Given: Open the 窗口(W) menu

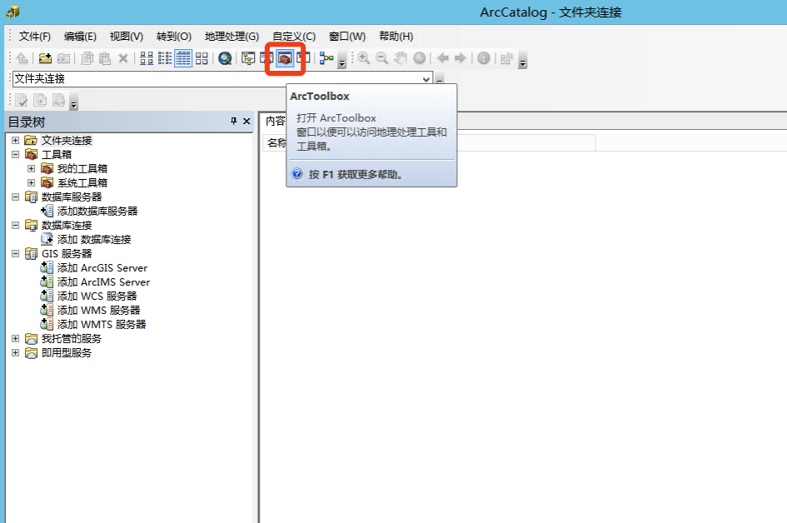Looking at the screenshot, I should coord(346,36).
